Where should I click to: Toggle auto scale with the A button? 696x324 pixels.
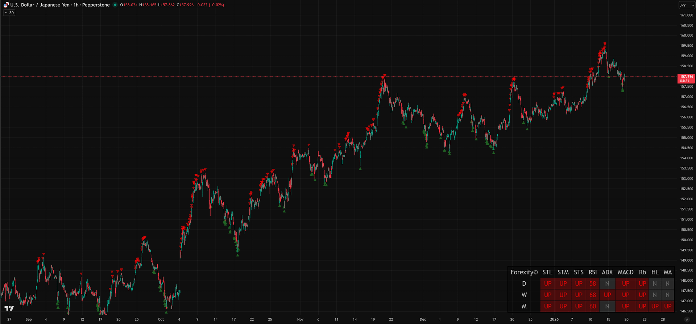(x=687, y=319)
